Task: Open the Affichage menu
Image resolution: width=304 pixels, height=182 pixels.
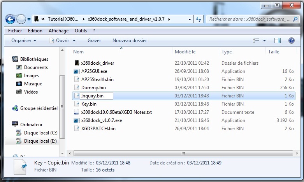Action: click(58, 31)
